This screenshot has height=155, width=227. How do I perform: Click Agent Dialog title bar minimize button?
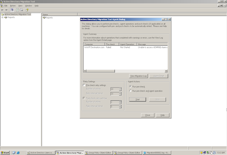pos(163,20)
